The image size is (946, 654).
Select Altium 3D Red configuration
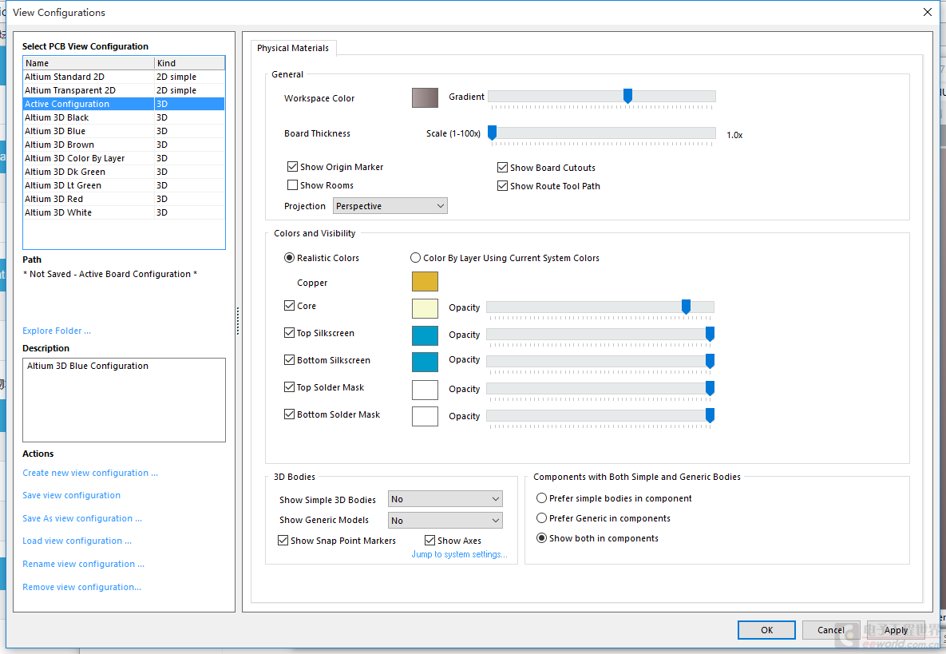[124, 199]
